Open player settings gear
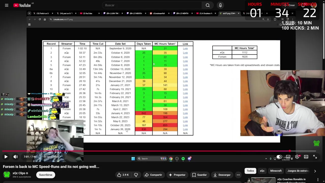Image resolution: width=325 pixels, height=183 pixels. [297, 157]
